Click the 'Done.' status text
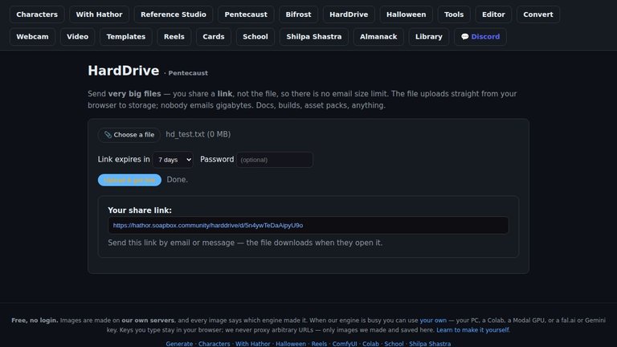 177,180
